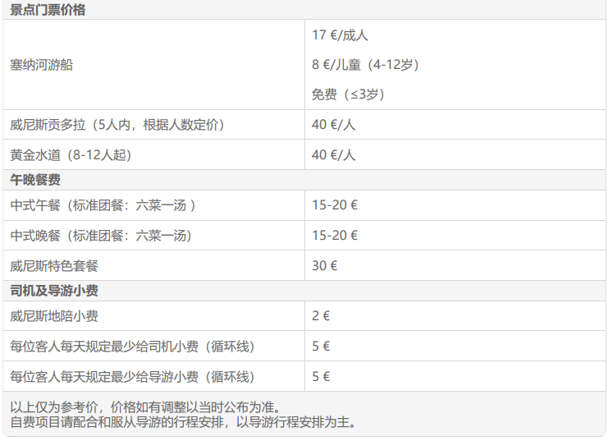Click the 5 € amount for 导游小费

coord(321,377)
